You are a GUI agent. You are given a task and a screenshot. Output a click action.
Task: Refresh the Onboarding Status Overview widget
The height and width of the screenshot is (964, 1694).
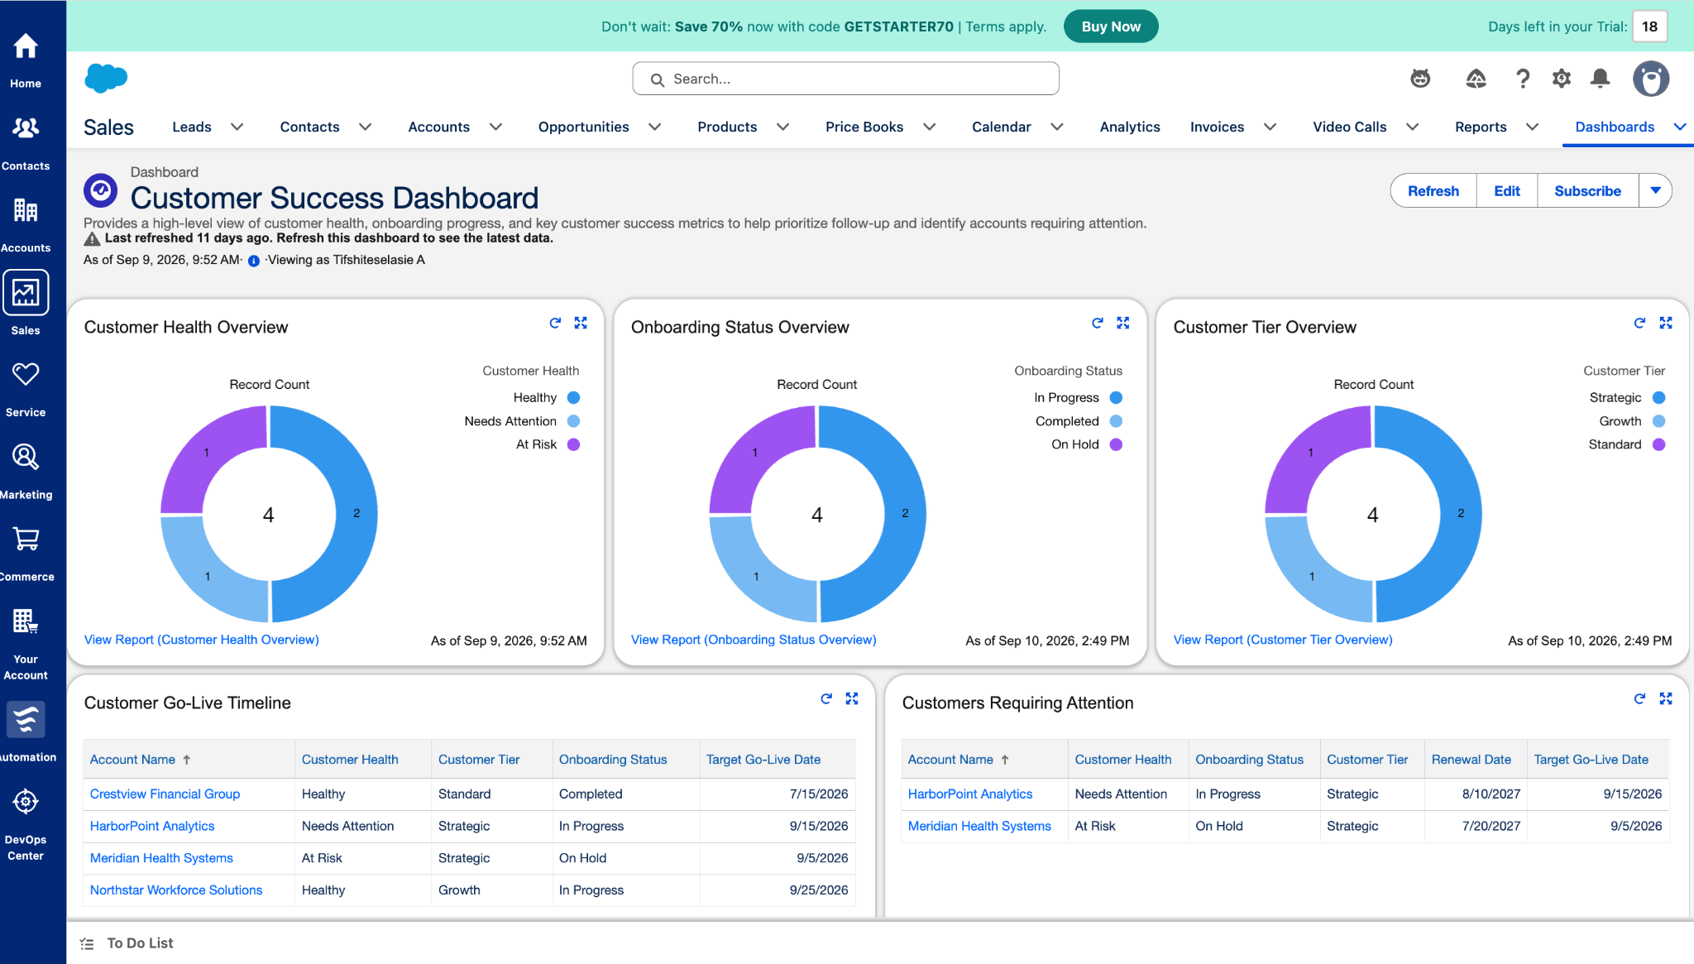click(x=1097, y=323)
